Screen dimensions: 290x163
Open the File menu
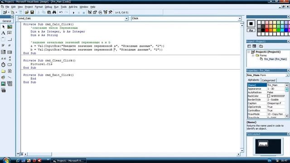pyautogui.click(x=7, y=7)
